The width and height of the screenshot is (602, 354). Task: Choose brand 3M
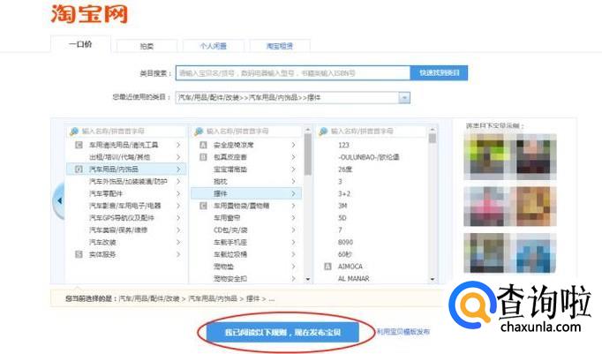(342, 206)
